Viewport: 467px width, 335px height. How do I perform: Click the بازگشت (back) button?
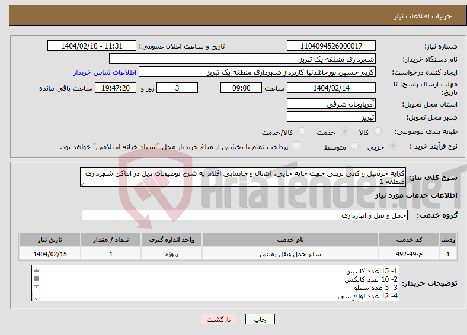pos(219,319)
